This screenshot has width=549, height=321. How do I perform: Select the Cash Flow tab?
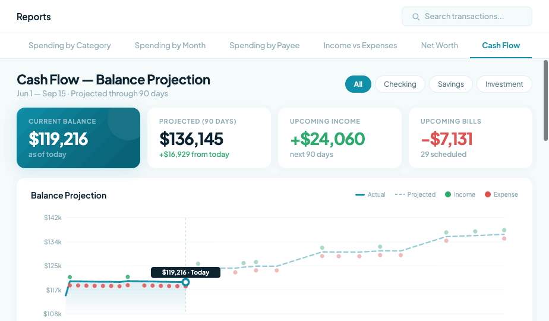coord(501,46)
